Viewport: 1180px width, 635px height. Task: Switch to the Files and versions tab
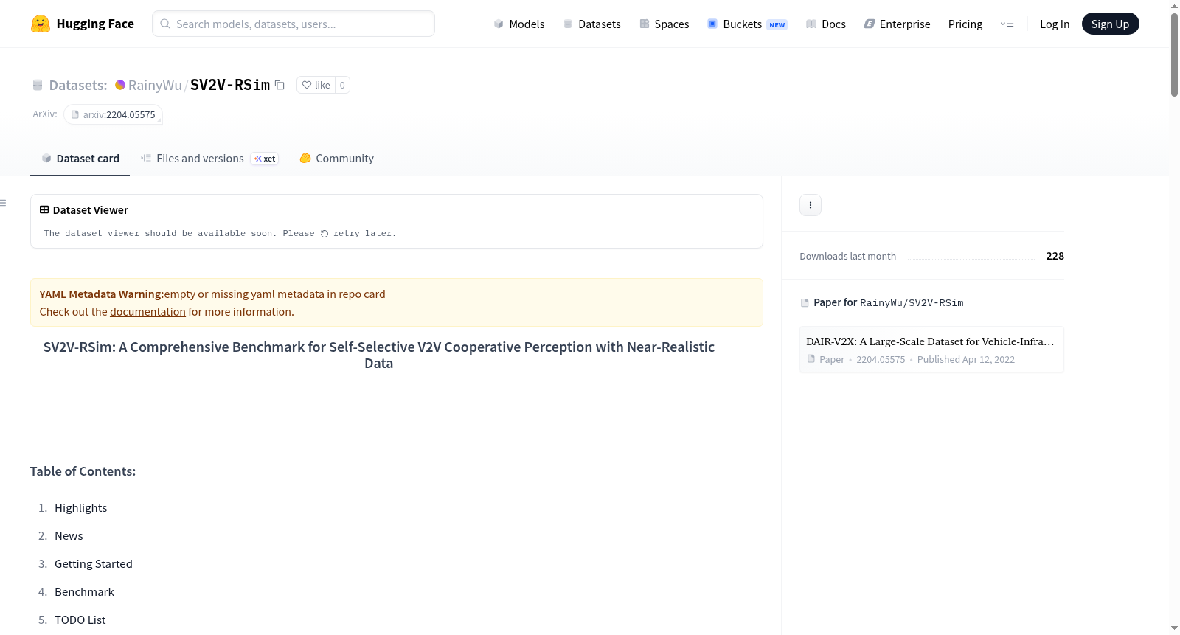209,159
